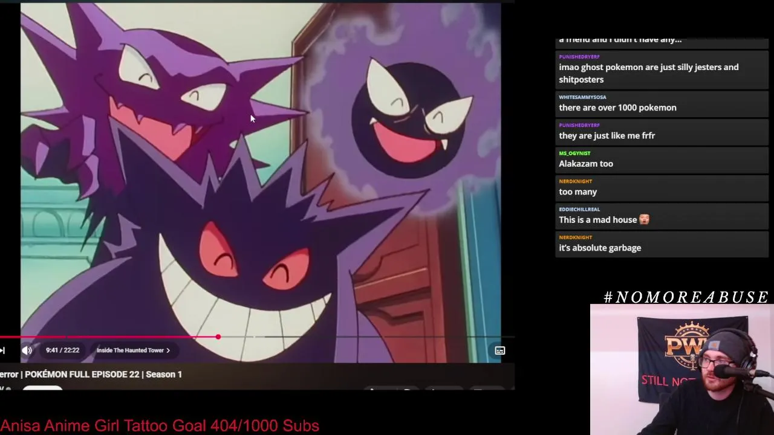Click the 'it's absolute garbage' chat message
The width and height of the screenshot is (774, 435).
600,248
